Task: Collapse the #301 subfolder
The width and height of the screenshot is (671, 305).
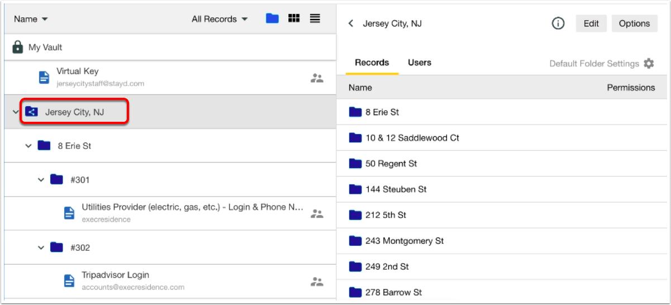Action: pos(40,180)
